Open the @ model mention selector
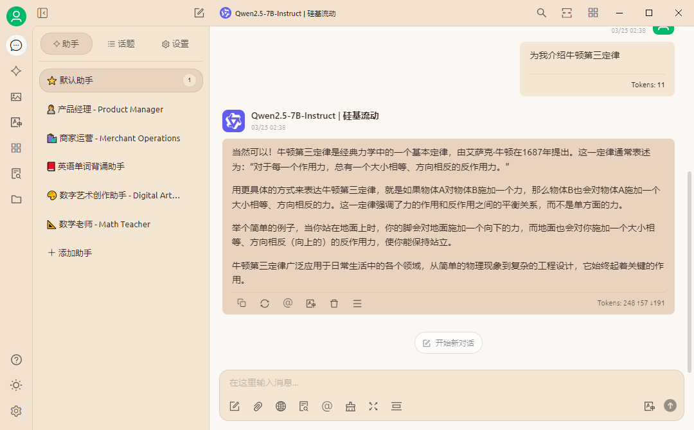 coord(326,406)
